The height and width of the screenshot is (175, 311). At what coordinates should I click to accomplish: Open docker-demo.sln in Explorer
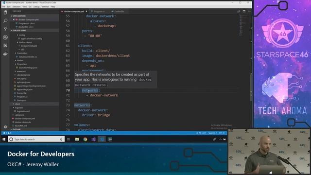pos(23,122)
